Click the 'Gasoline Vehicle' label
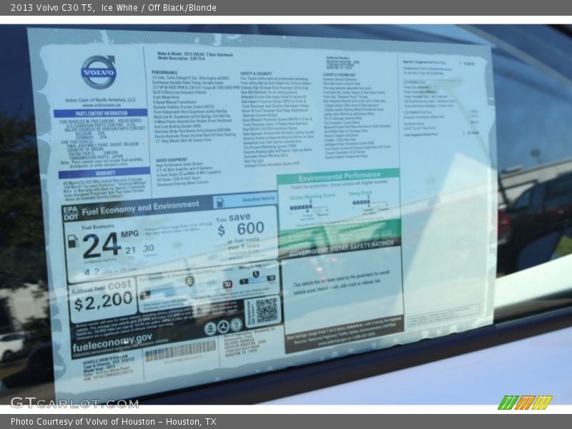 tap(259, 199)
